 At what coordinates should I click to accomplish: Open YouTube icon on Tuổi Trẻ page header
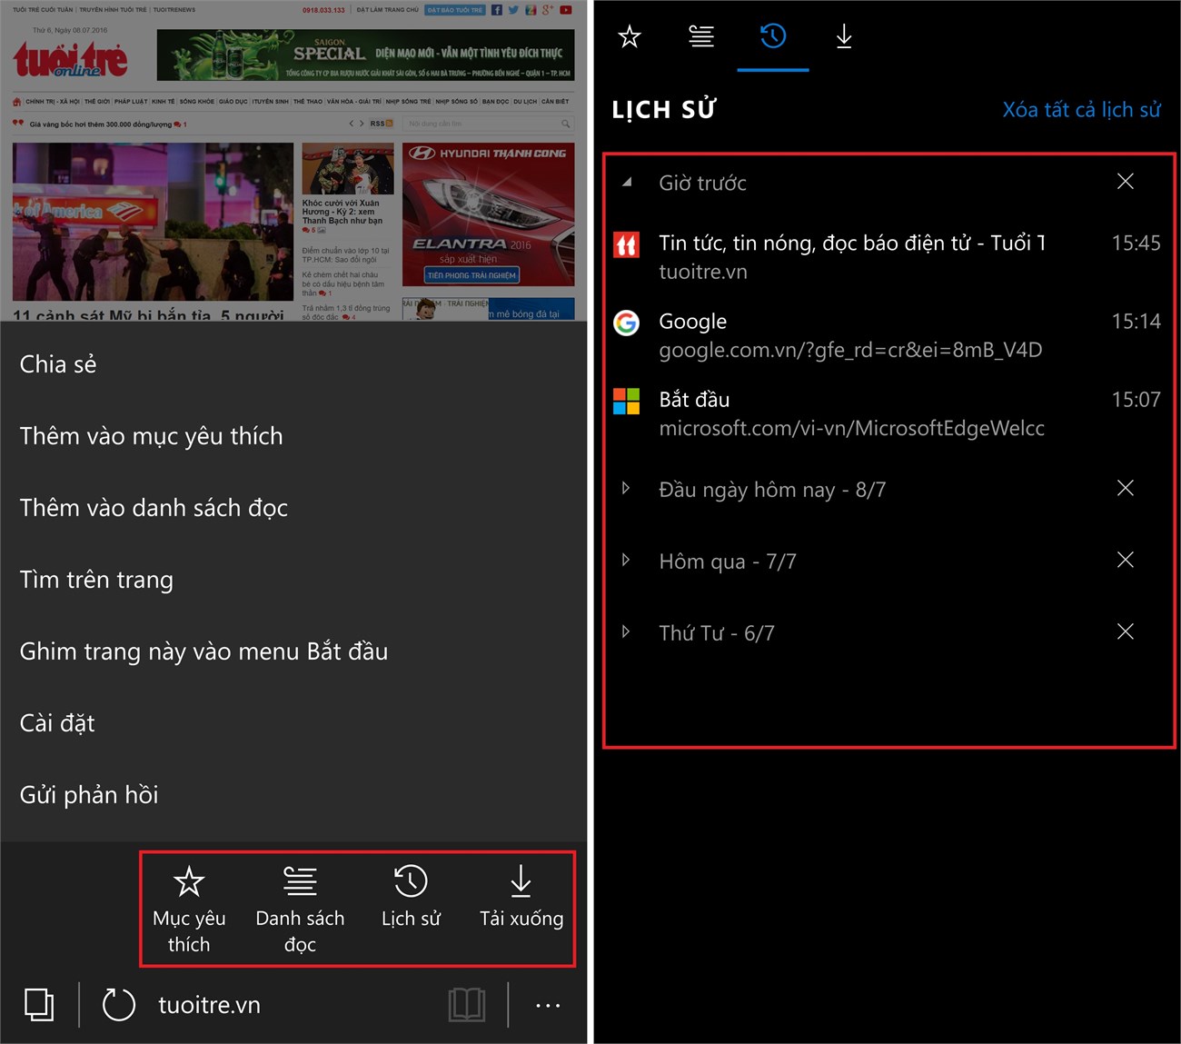(566, 10)
